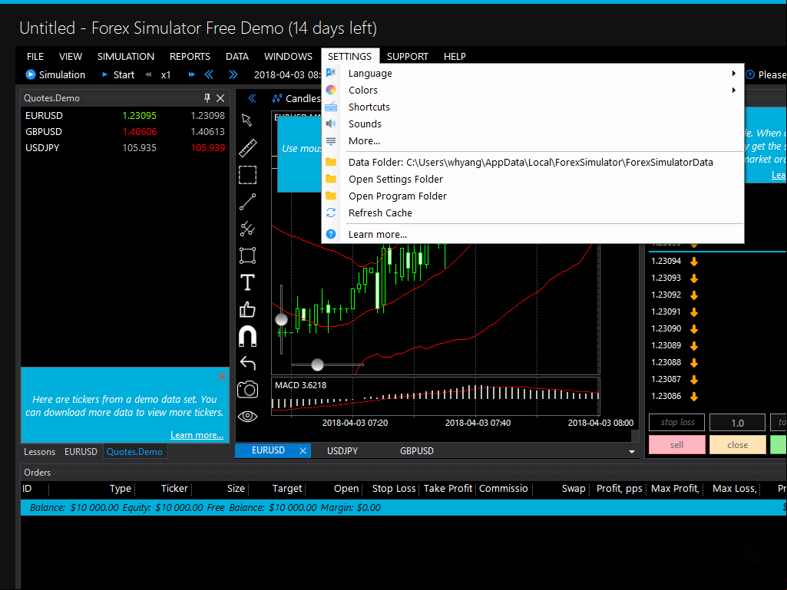Select the arrow cursor tool
The width and height of the screenshot is (787, 590).
tap(246, 120)
